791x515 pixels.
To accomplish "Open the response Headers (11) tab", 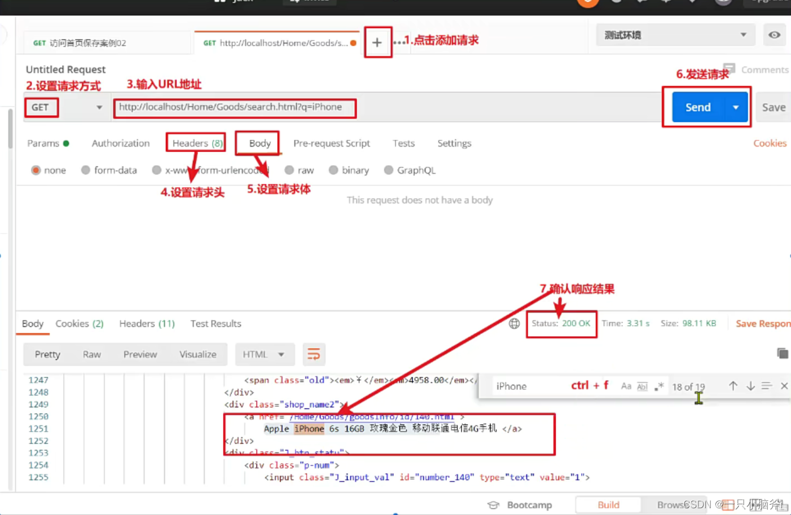I will click(x=147, y=323).
